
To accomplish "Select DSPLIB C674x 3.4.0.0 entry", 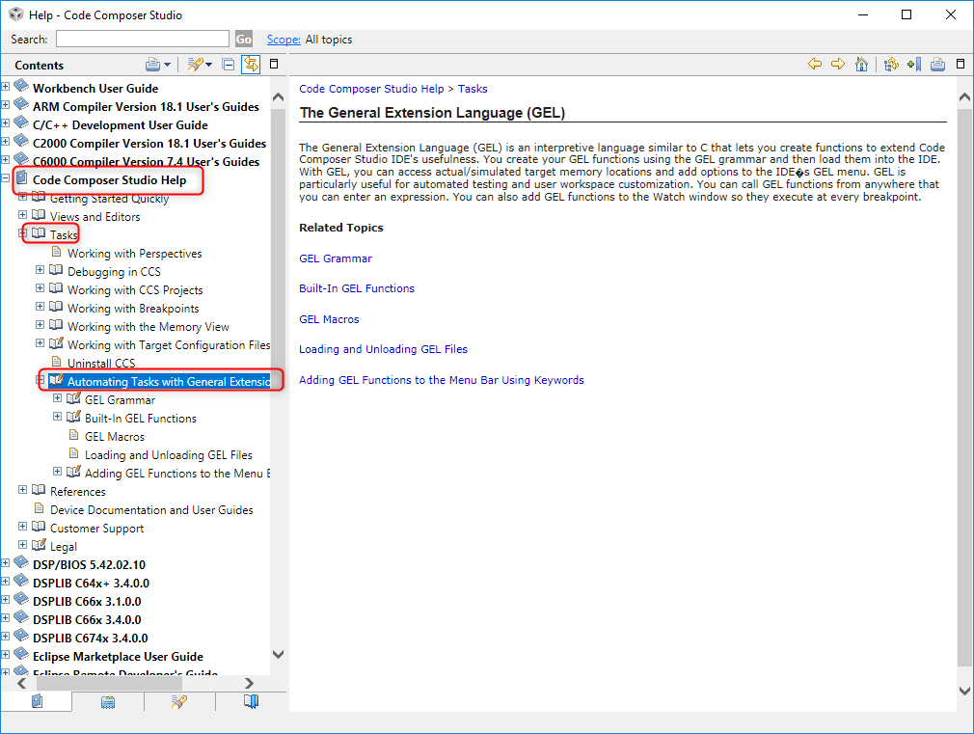I will (x=90, y=639).
